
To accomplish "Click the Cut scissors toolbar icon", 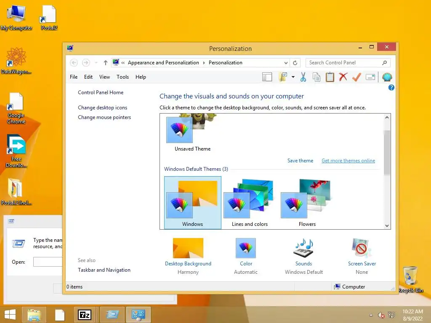I will click(x=303, y=77).
